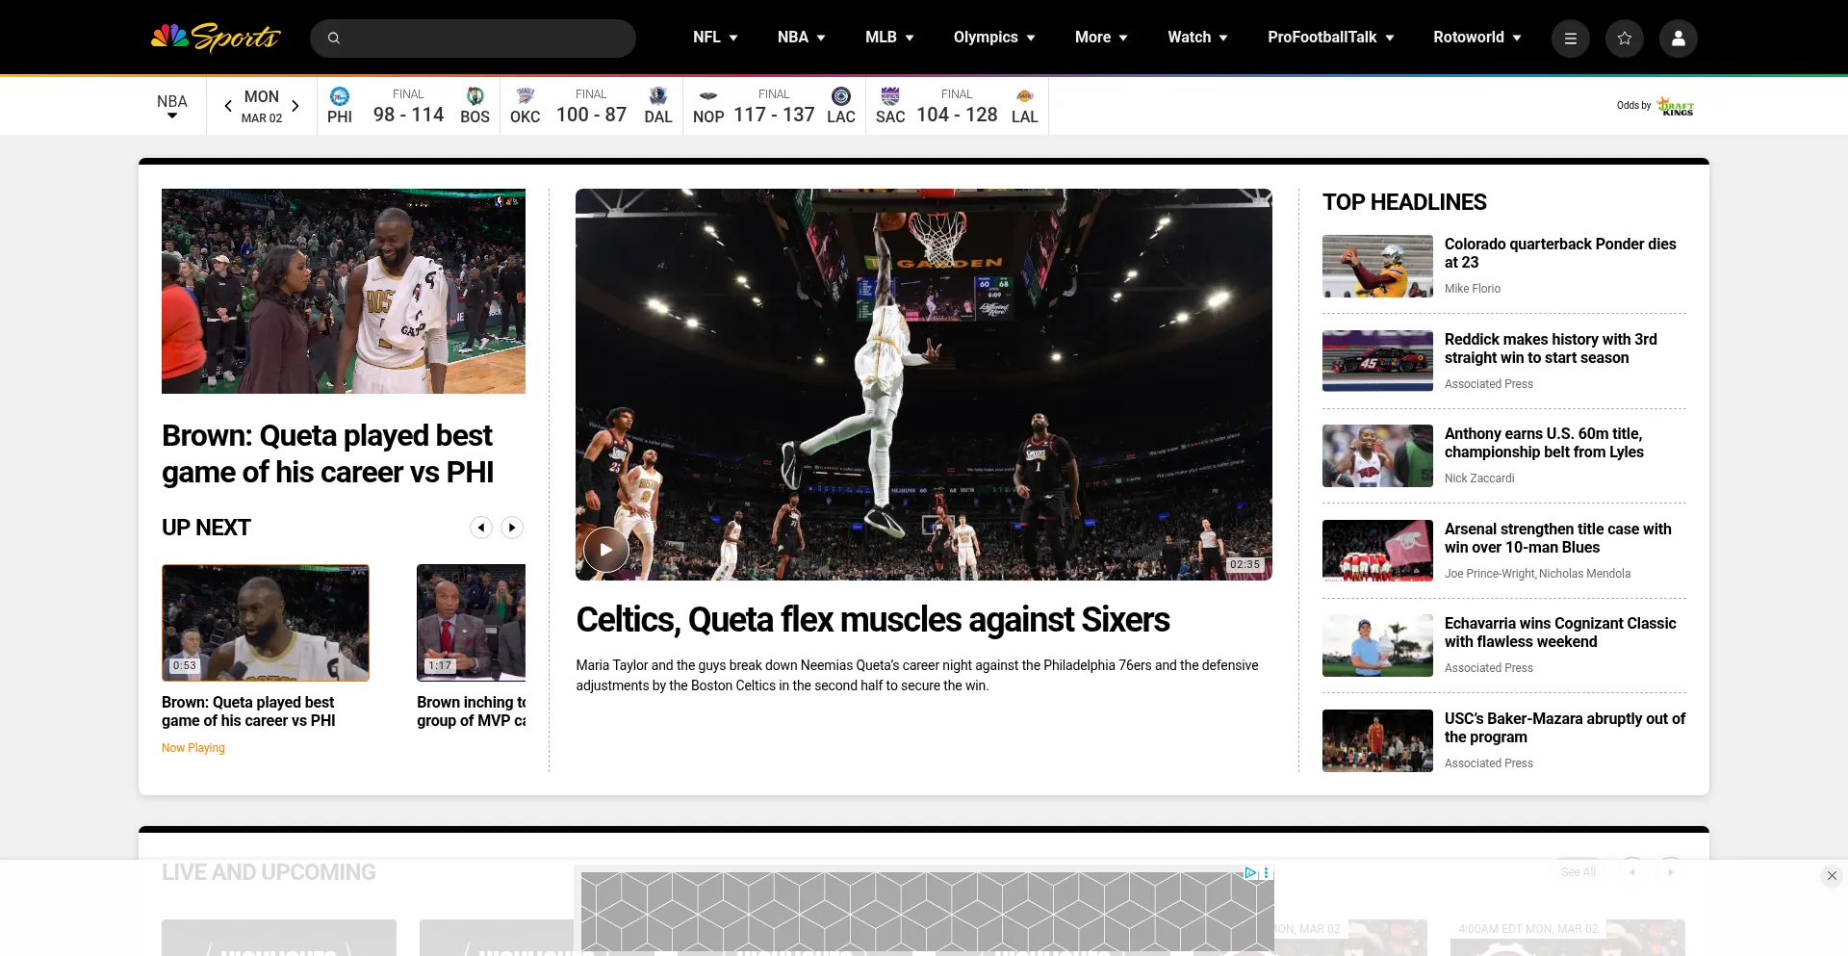This screenshot has width=1848, height=956.
Task: Click the Pelicans team logo
Action: click(x=708, y=96)
